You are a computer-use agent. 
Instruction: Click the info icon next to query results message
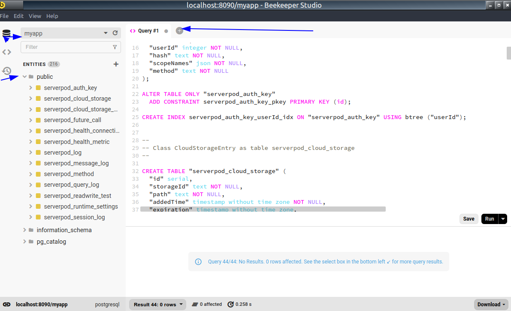198,261
